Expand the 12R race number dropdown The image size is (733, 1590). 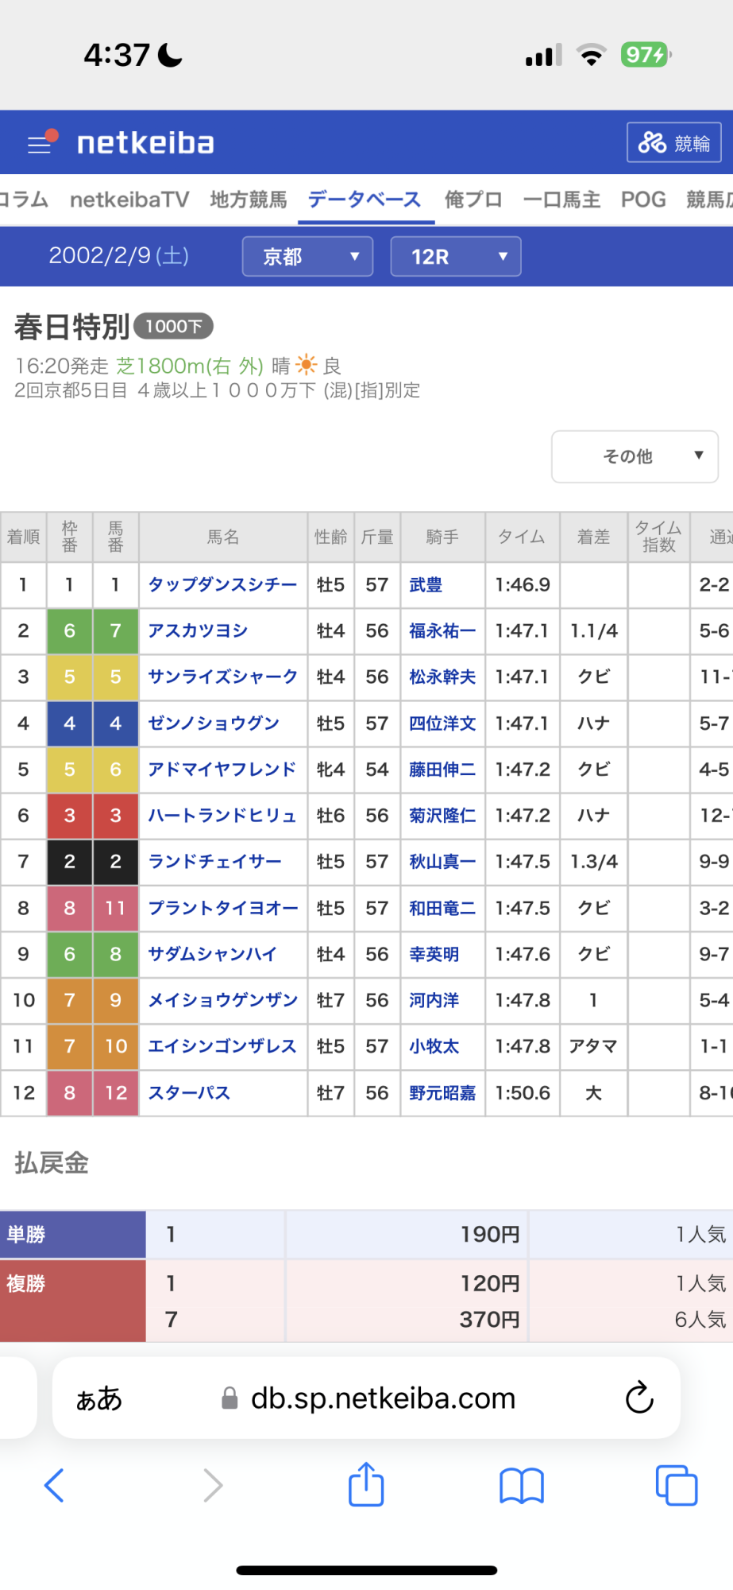click(x=455, y=257)
